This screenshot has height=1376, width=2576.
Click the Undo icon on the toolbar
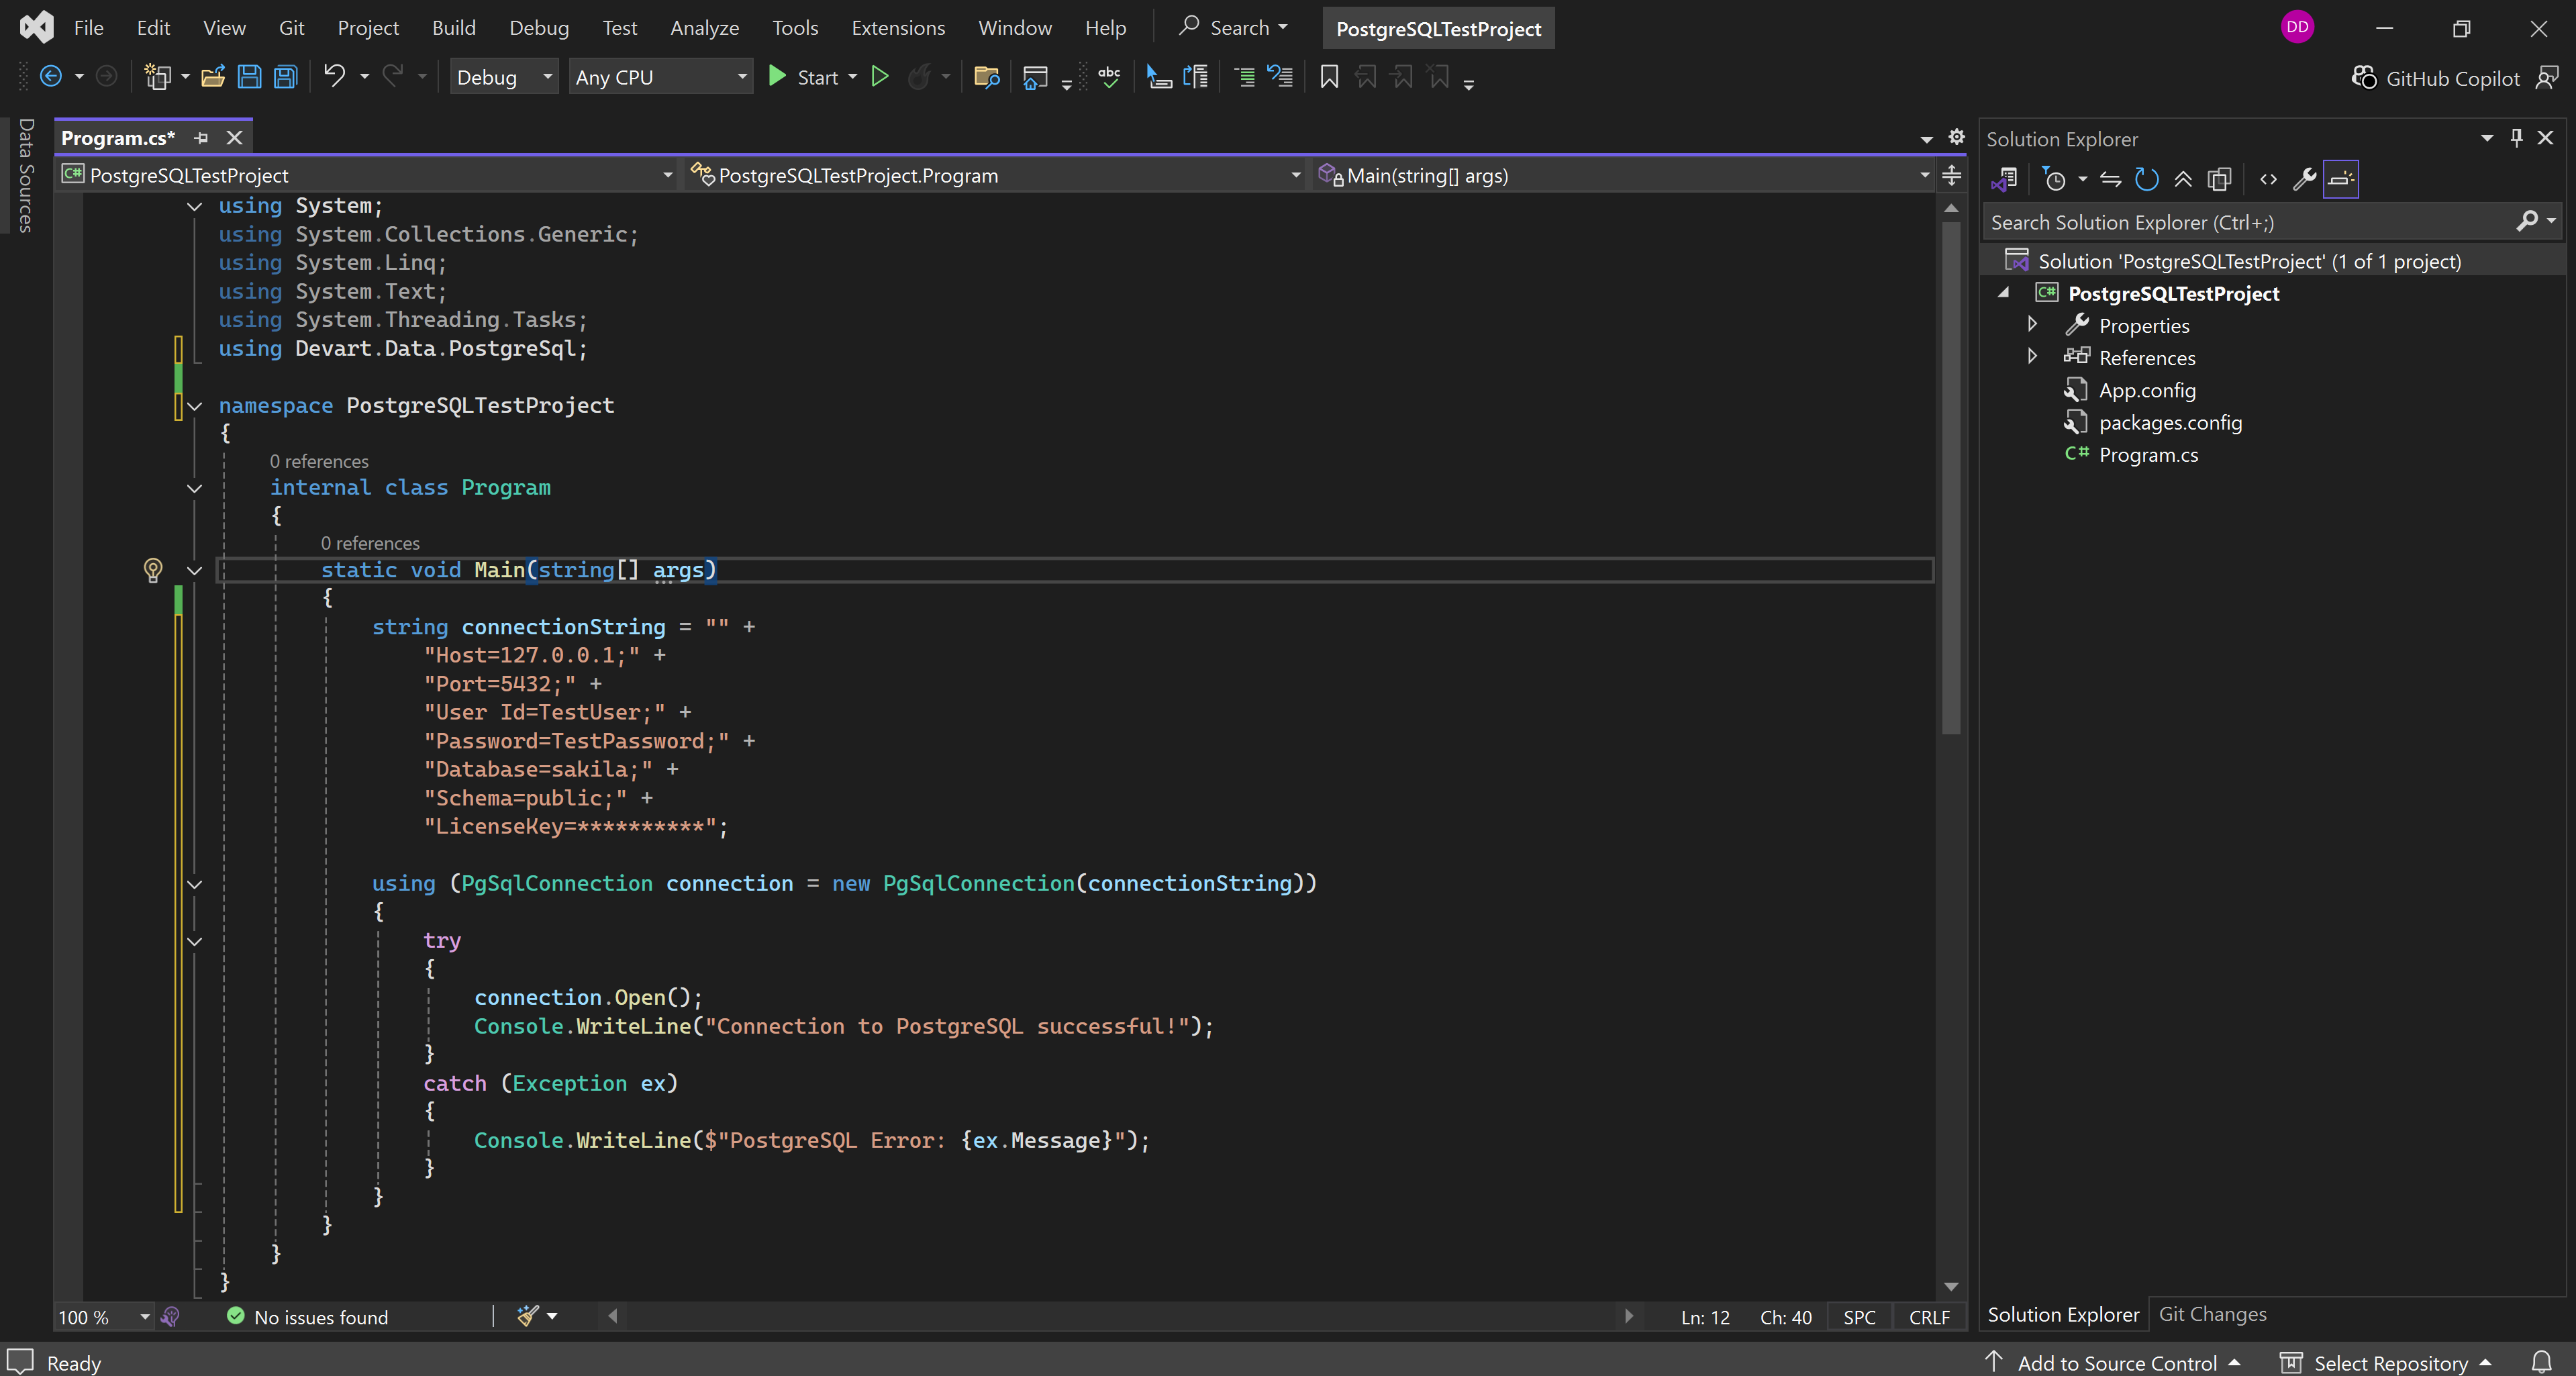336,76
